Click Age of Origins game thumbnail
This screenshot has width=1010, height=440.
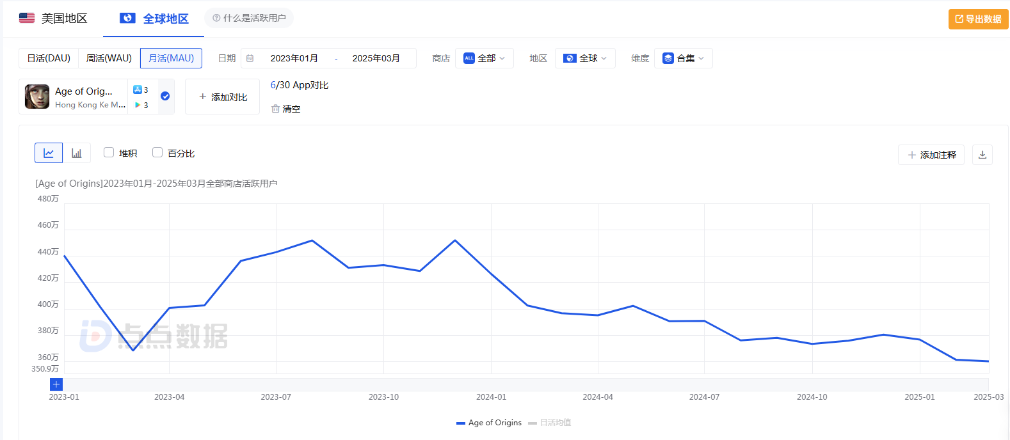tap(37, 97)
